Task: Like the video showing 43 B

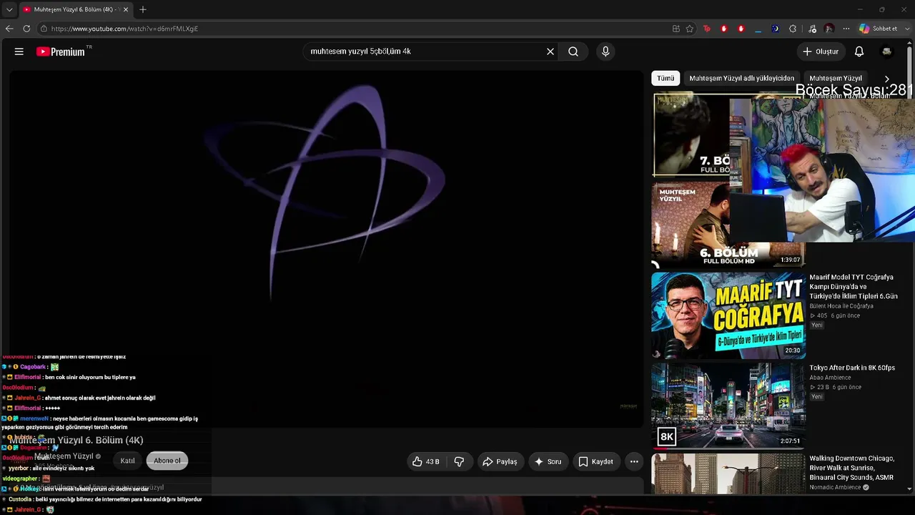Action: 425,461
